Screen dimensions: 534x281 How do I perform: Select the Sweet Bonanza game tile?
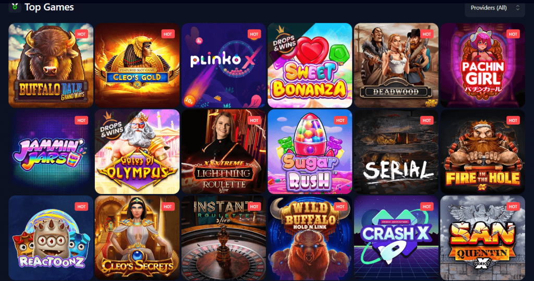click(310, 65)
